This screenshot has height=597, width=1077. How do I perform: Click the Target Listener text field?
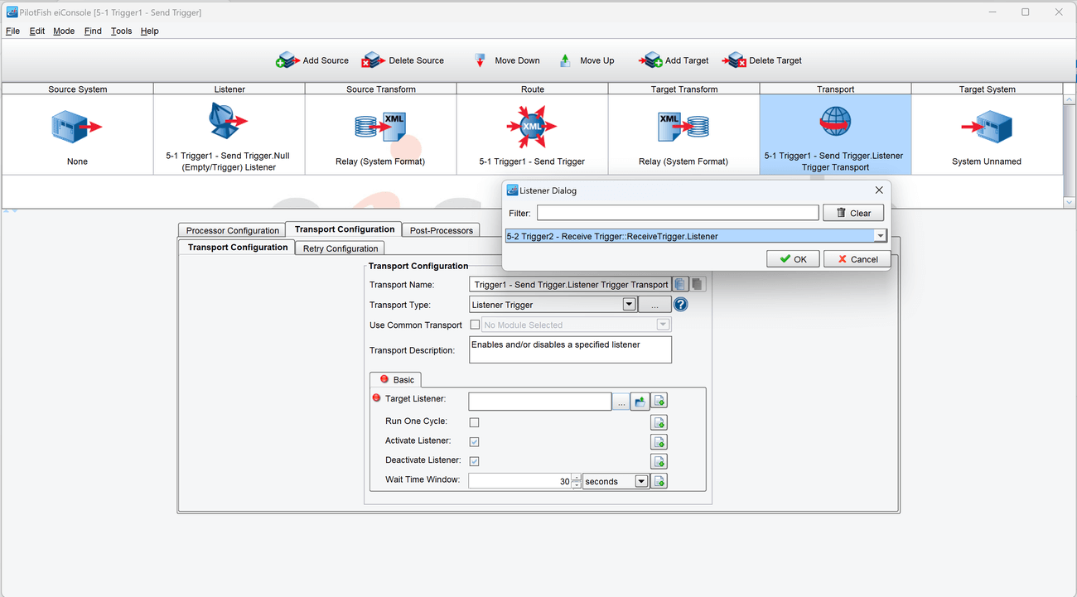point(540,402)
